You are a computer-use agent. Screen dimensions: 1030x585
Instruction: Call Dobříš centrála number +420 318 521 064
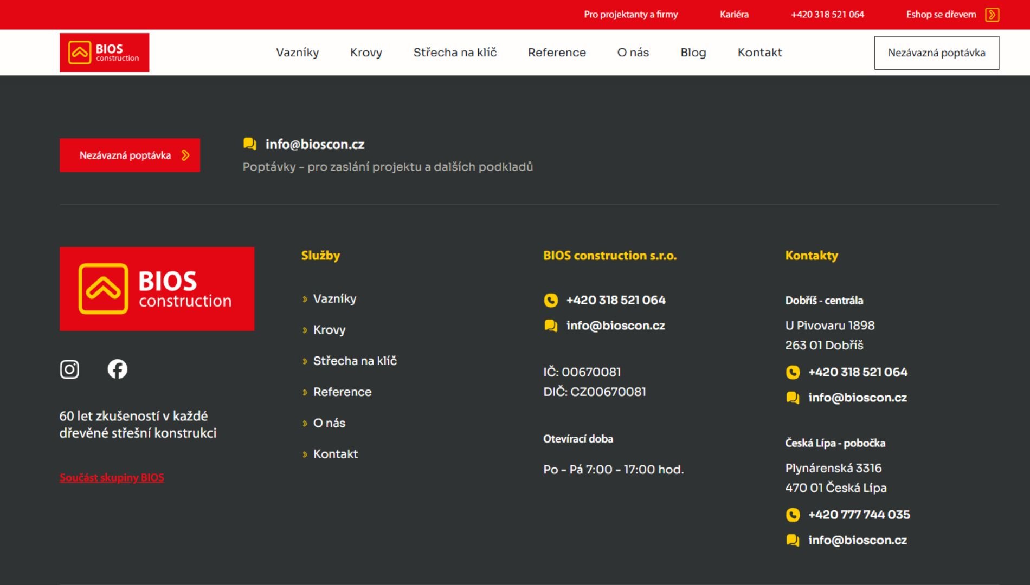point(858,372)
